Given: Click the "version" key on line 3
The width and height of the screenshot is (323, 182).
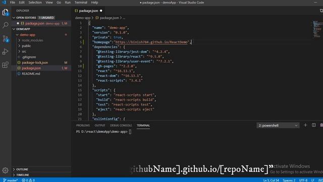Looking at the screenshot, I should point(101,32).
